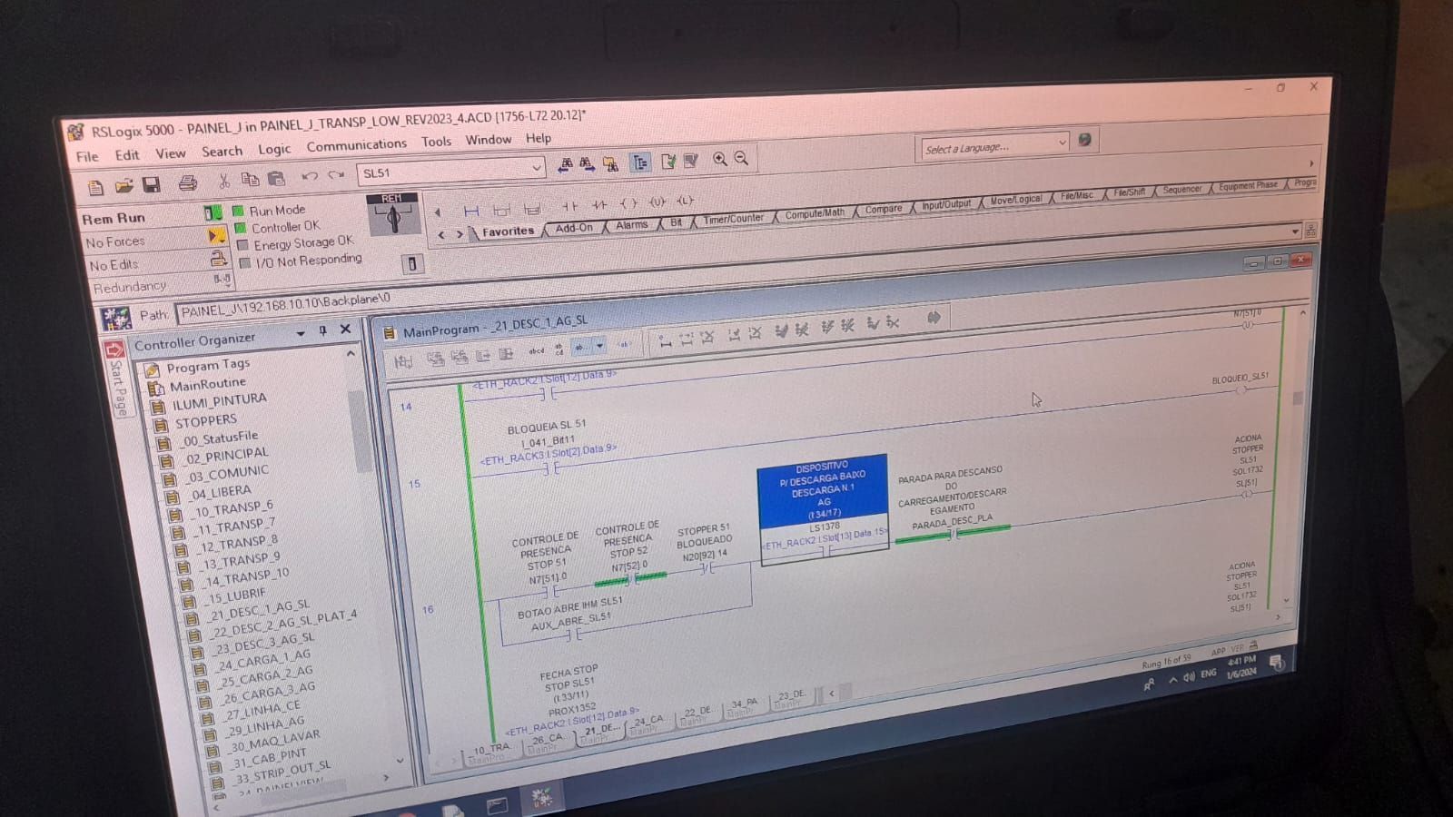Open the Logic menu
The height and width of the screenshot is (817, 1453).
click(274, 149)
